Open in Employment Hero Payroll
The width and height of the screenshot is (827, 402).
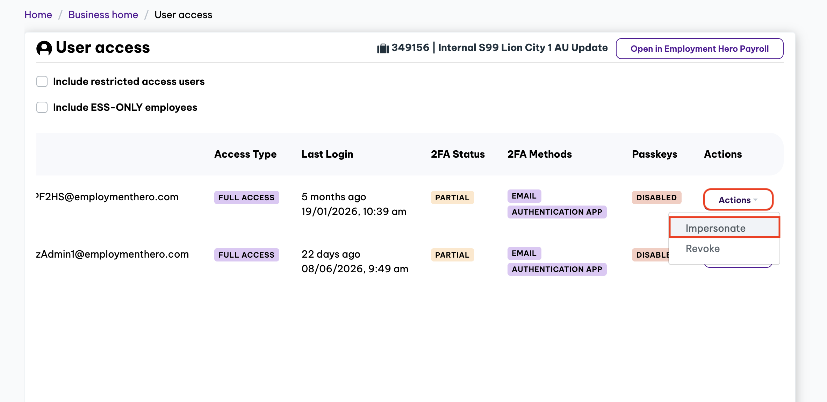(x=699, y=49)
